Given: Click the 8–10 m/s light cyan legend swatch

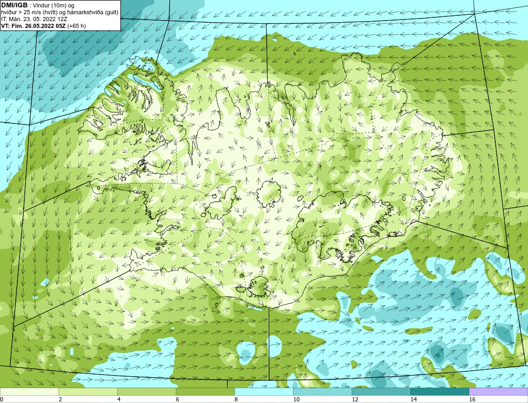Looking at the screenshot, I should click(263, 391).
